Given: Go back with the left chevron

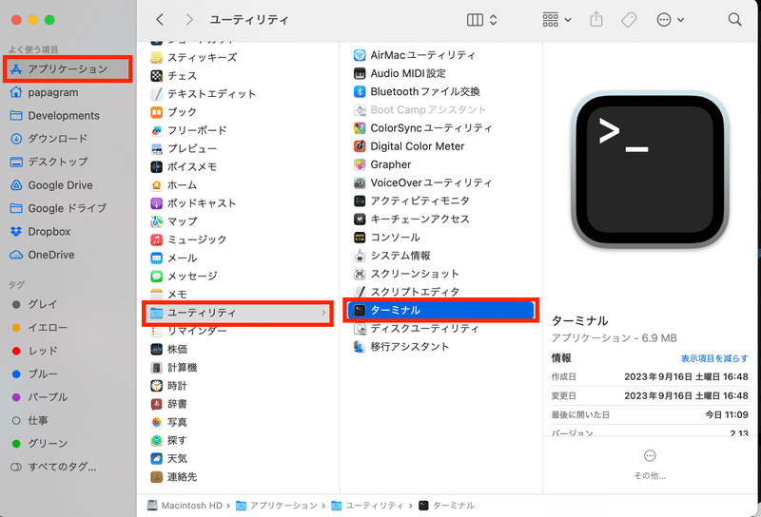Looking at the screenshot, I should [160, 19].
